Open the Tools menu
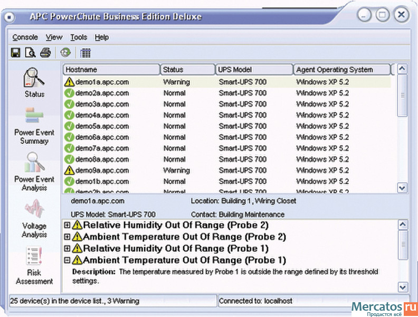Screen dimensions: 418x317 pyautogui.click(x=79, y=38)
